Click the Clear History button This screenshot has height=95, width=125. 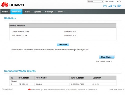[x=107, y=57]
